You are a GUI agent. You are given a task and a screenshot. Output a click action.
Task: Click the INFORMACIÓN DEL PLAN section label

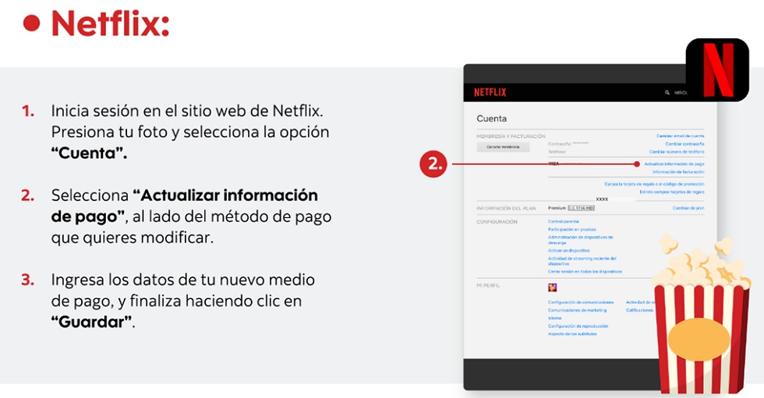pyautogui.click(x=506, y=208)
